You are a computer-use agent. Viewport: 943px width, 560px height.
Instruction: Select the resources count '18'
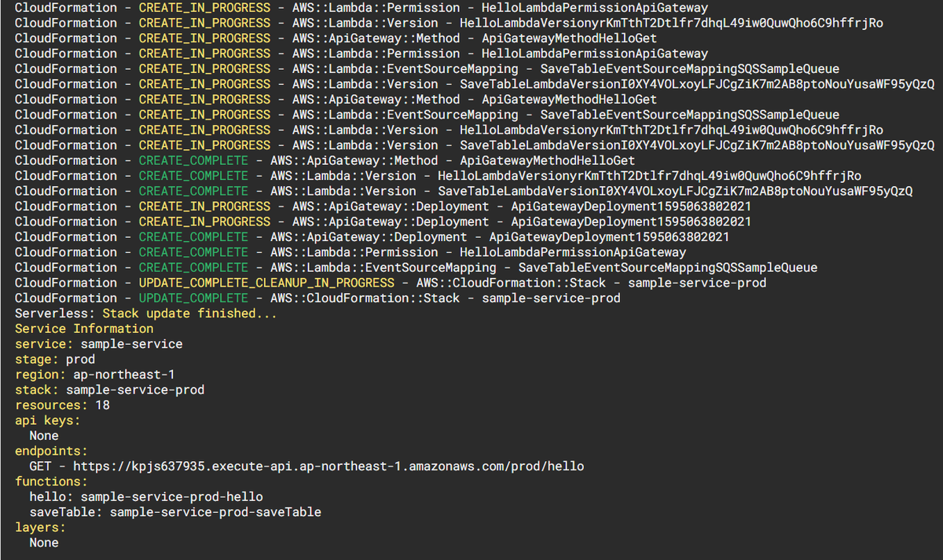[102, 405]
